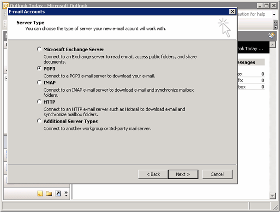
Task: Click the 'Microsoft Exchange Server' label text
Action: (74, 49)
